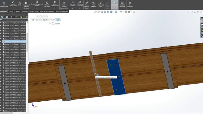This screenshot has width=203, height=114.
Task: Click Take Snapshot
Action: (130, 4)
